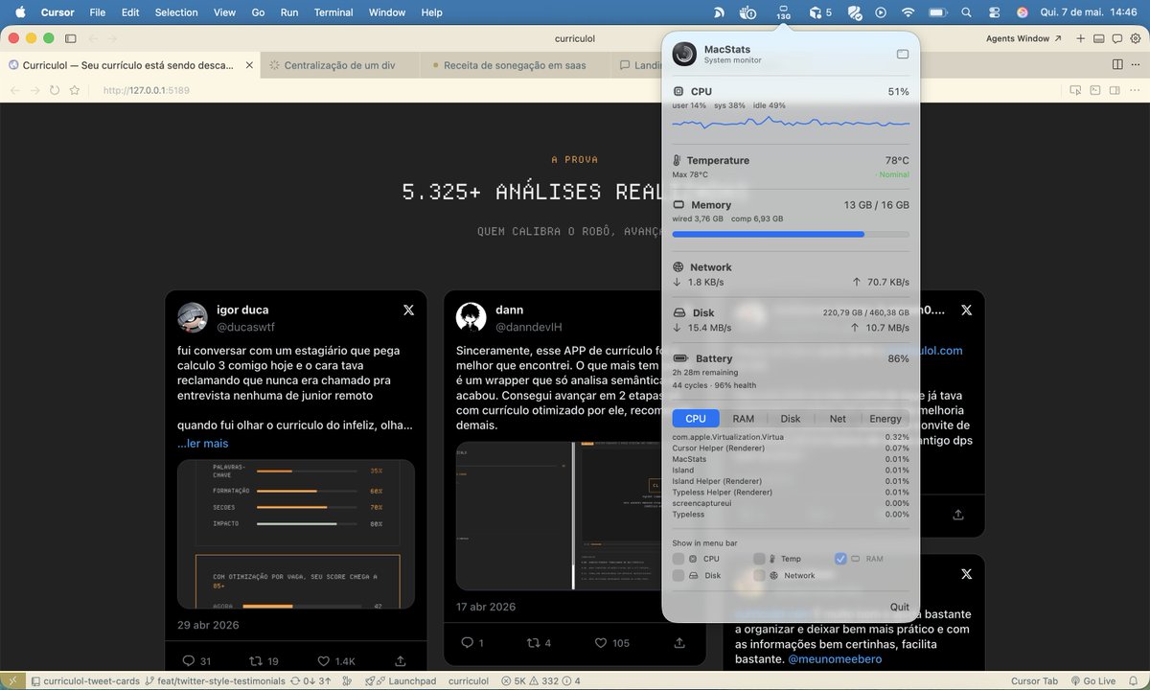Screen dimensions: 1150x690
Task: Click the Disk drive icon
Action: point(678,313)
